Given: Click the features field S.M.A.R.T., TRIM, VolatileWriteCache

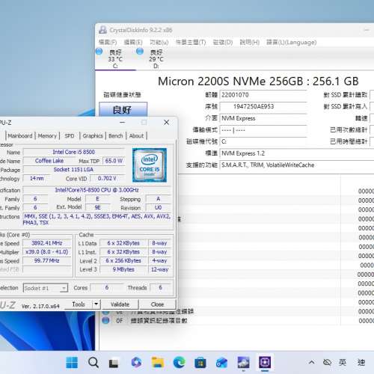Looking at the screenshot, I should [297, 165].
